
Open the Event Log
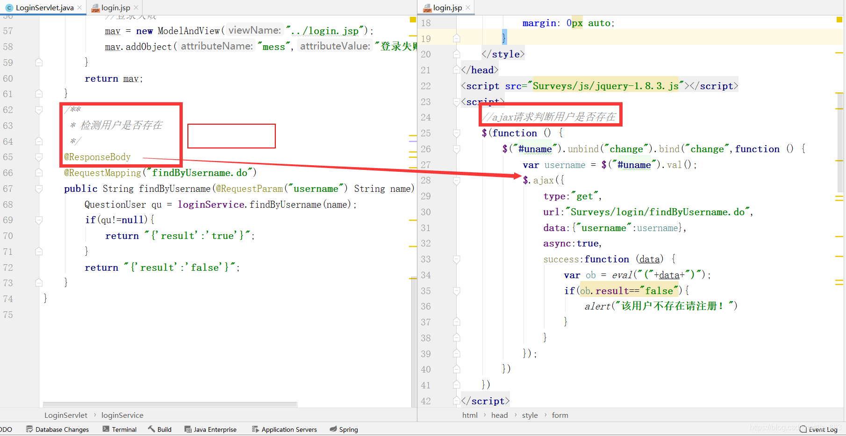[818, 429]
